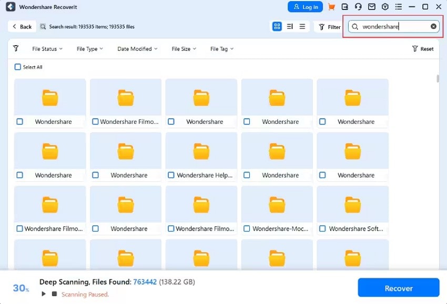Screen dimensions: 447x304
Task: Click the Scanning Paused status text
Action: [85, 294]
